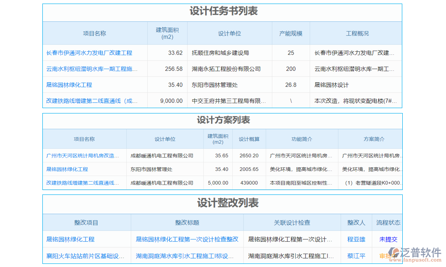Click 程亚雄 in the 整改人 column
Screen dimensions: 446x267
[x=356, y=239]
